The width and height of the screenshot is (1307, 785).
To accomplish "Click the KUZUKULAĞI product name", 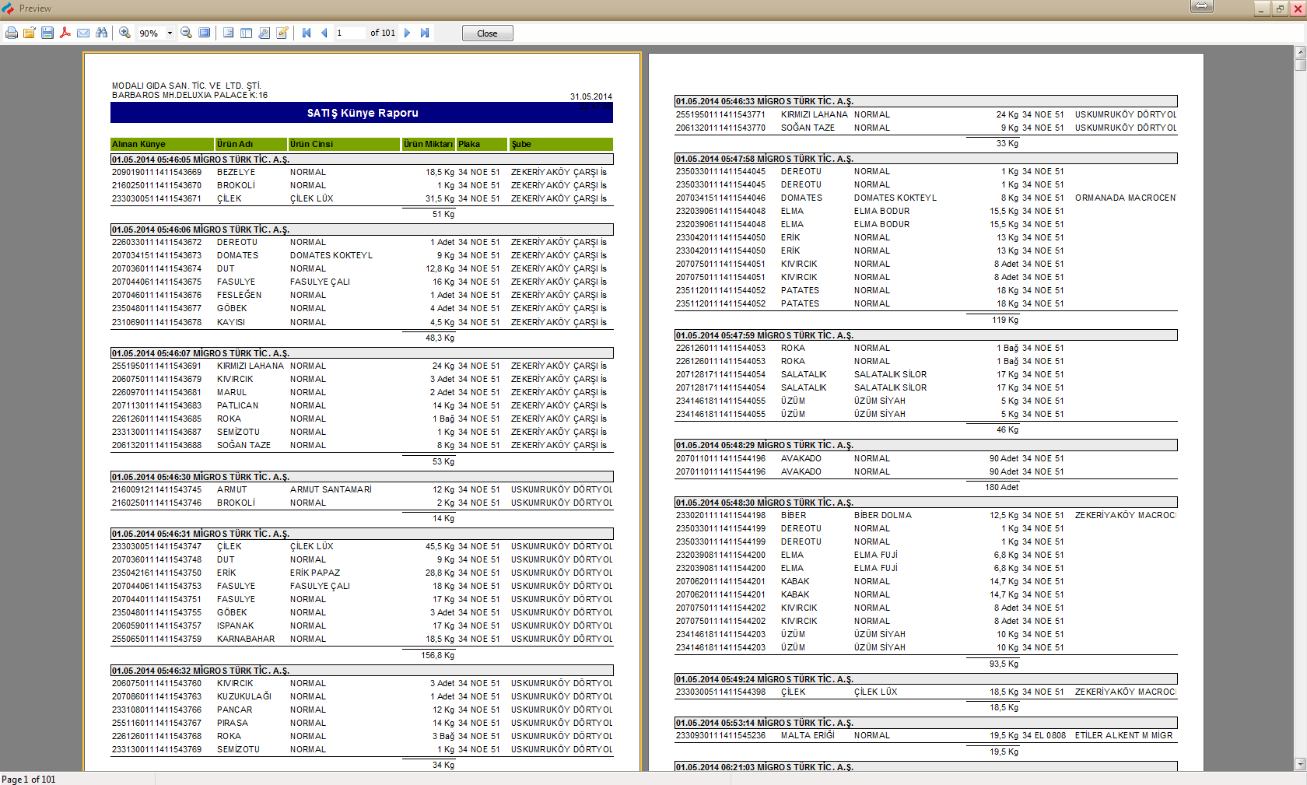I will click(x=244, y=696).
